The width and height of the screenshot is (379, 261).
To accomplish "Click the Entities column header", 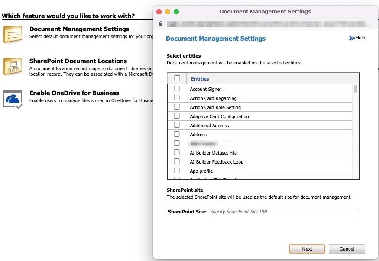I will [x=200, y=79].
